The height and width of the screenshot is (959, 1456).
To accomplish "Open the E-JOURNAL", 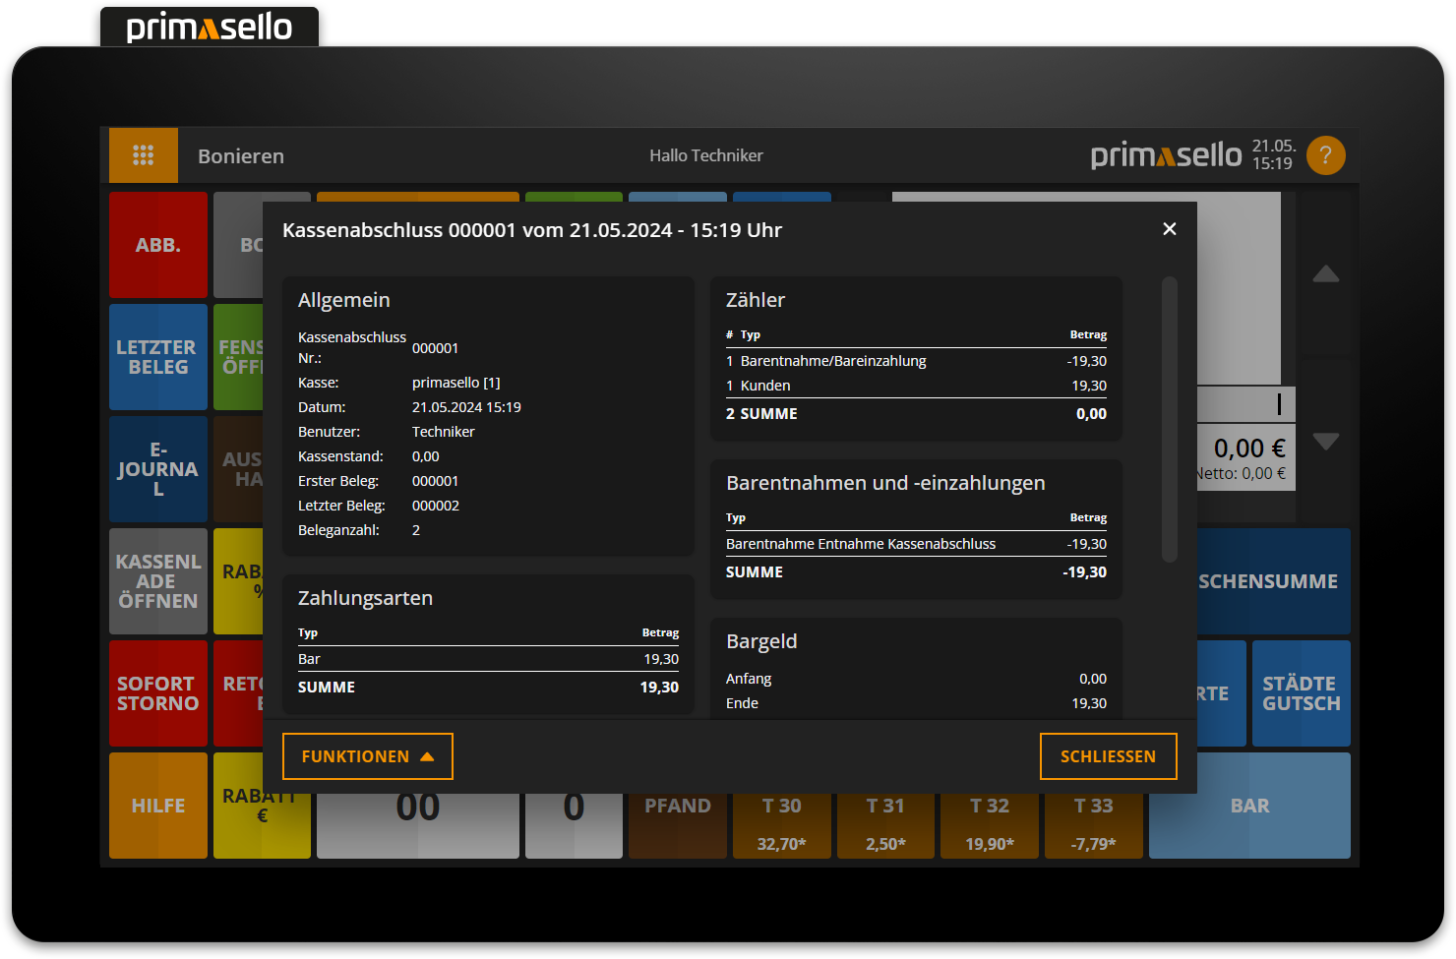I will 158,469.
